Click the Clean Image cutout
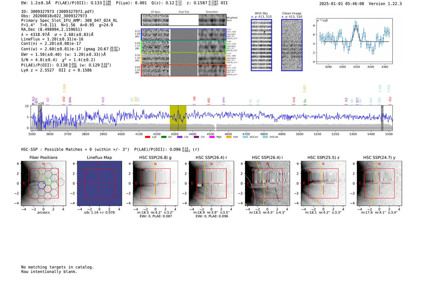The image size is (423, 288). click(x=292, y=45)
